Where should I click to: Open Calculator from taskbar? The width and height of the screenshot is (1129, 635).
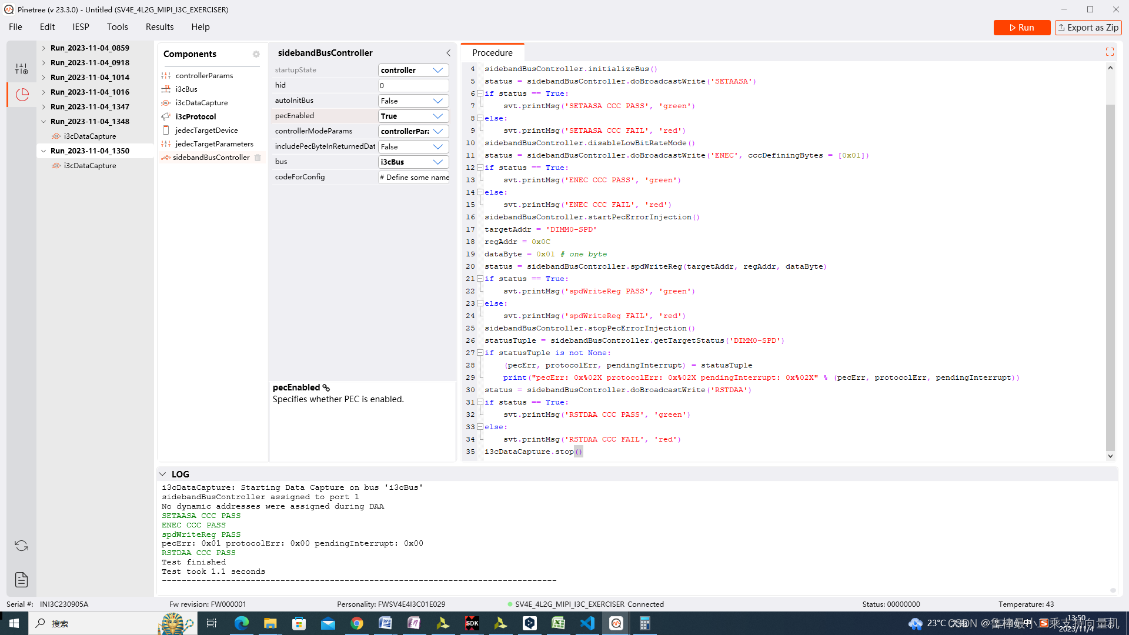coord(645,623)
